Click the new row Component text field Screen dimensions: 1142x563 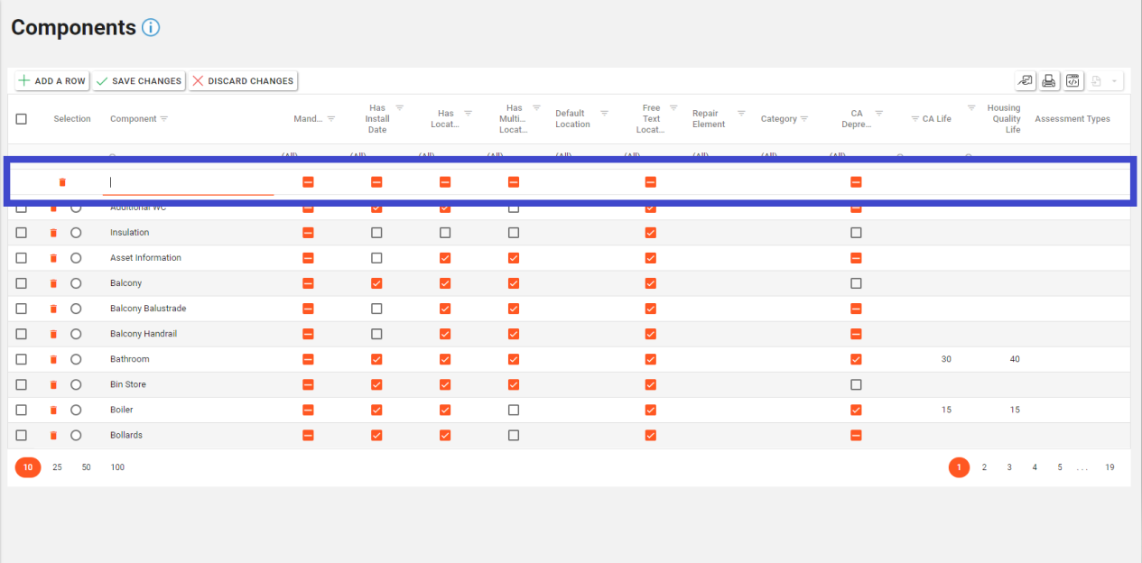click(188, 182)
